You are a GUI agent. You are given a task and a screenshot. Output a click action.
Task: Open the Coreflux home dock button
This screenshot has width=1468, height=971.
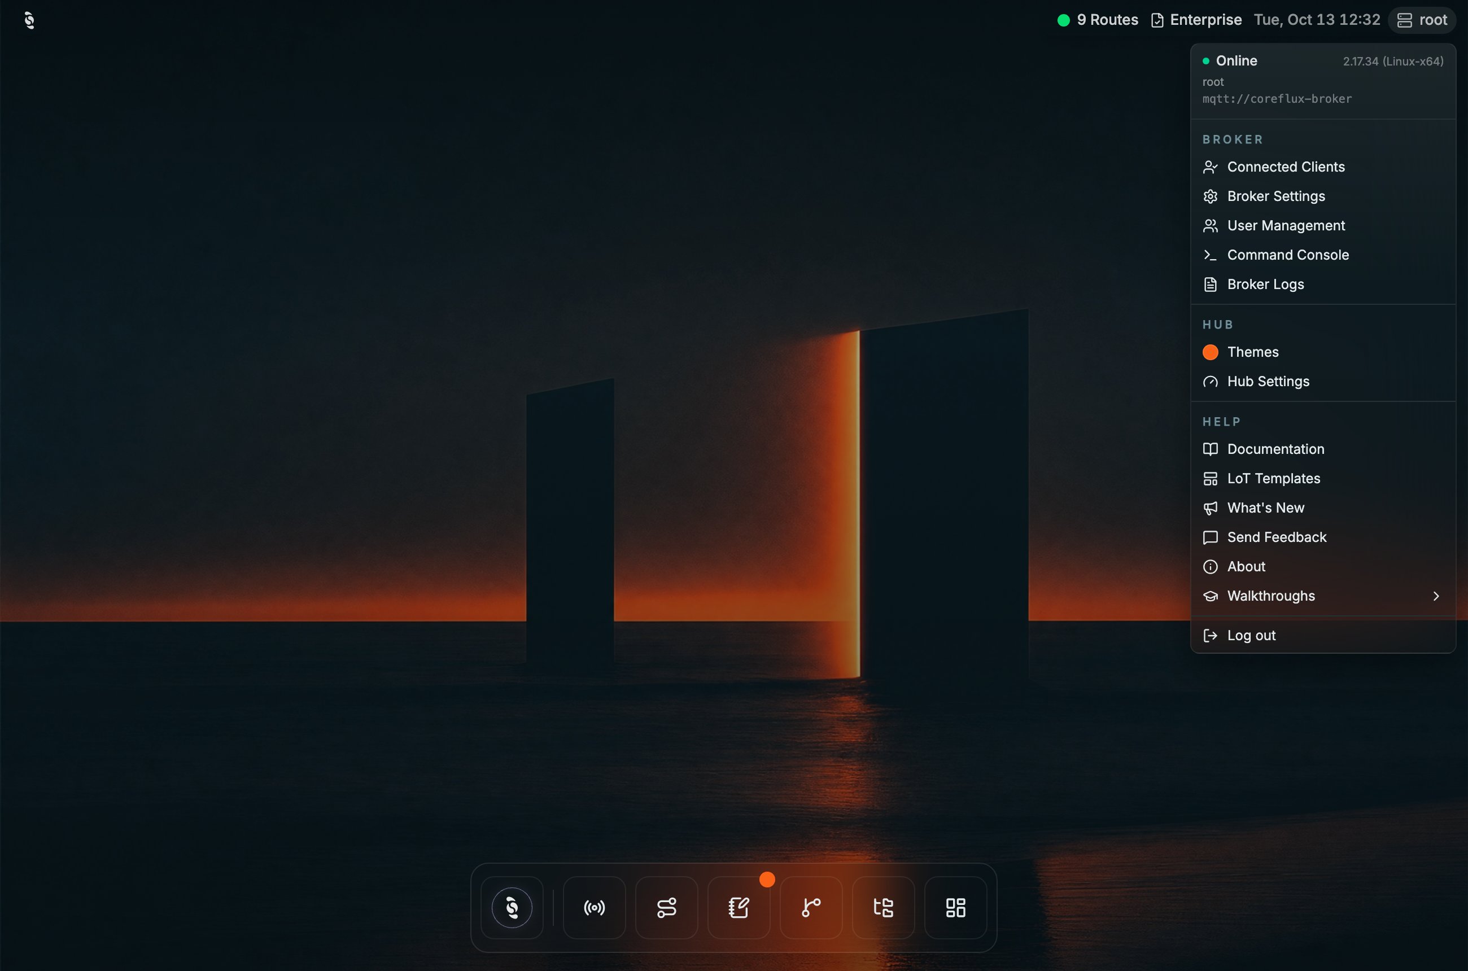pos(512,908)
